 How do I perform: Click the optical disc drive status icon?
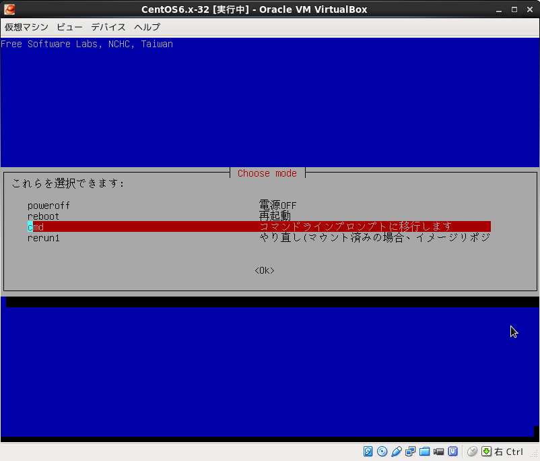(x=382, y=452)
